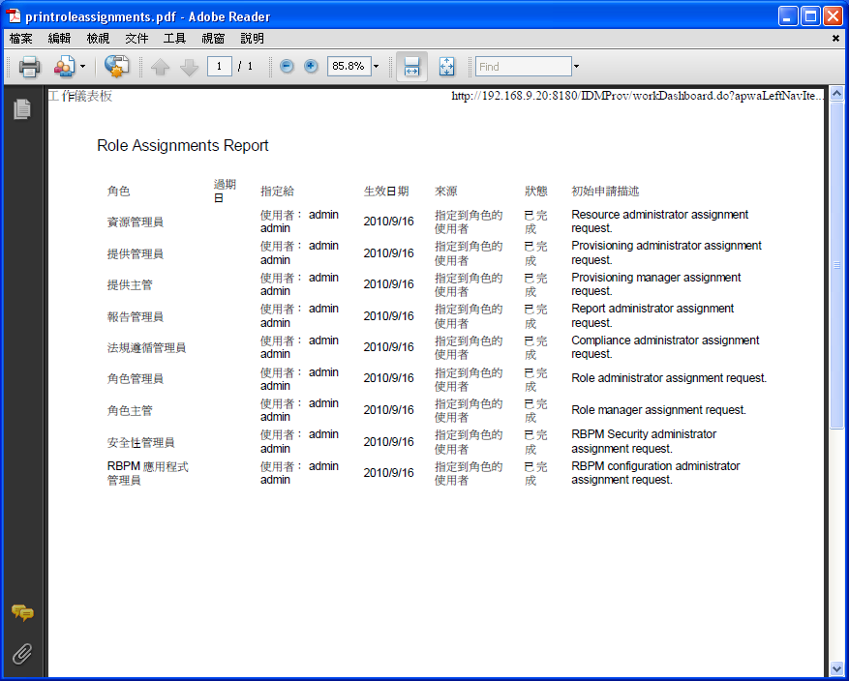Click Provisioning manager assignment request text

(x=655, y=284)
